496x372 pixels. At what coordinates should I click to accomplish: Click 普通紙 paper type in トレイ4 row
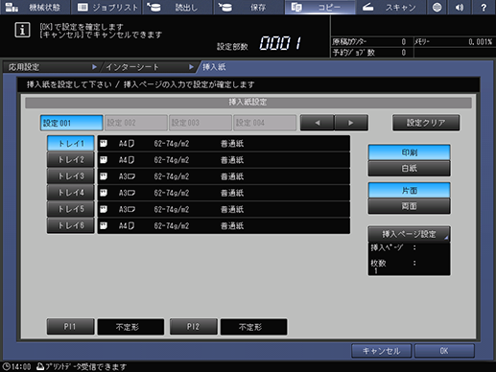pyautogui.click(x=232, y=193)
